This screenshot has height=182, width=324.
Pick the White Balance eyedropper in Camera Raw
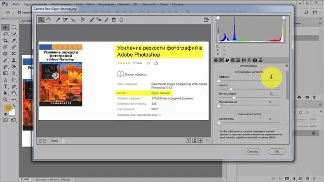click(58, 20)
